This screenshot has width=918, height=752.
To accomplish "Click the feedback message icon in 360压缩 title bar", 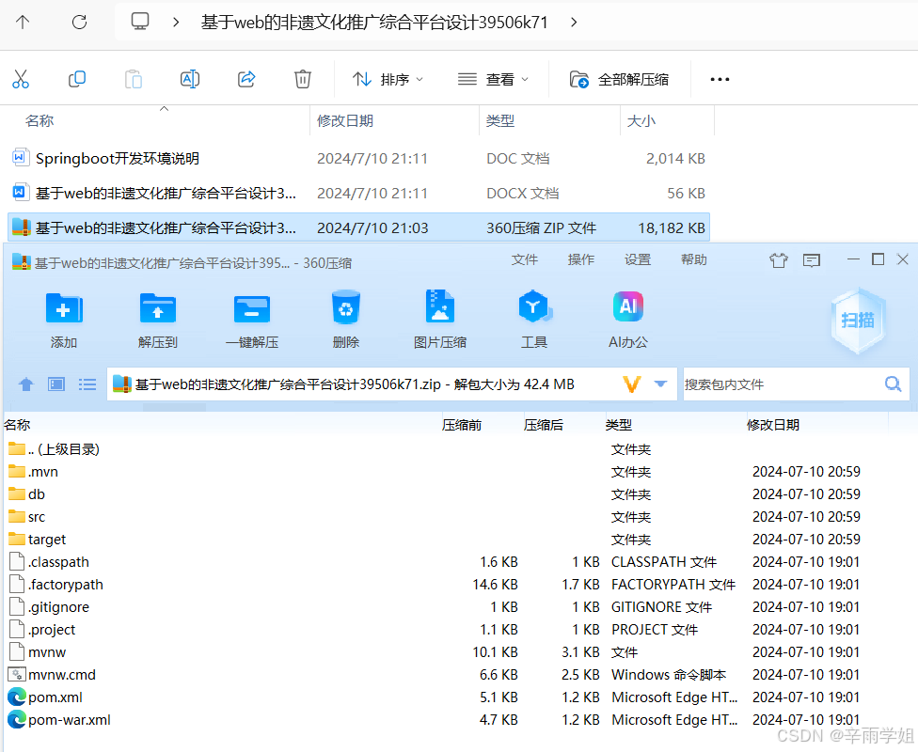I will click(x=812, y=259).
